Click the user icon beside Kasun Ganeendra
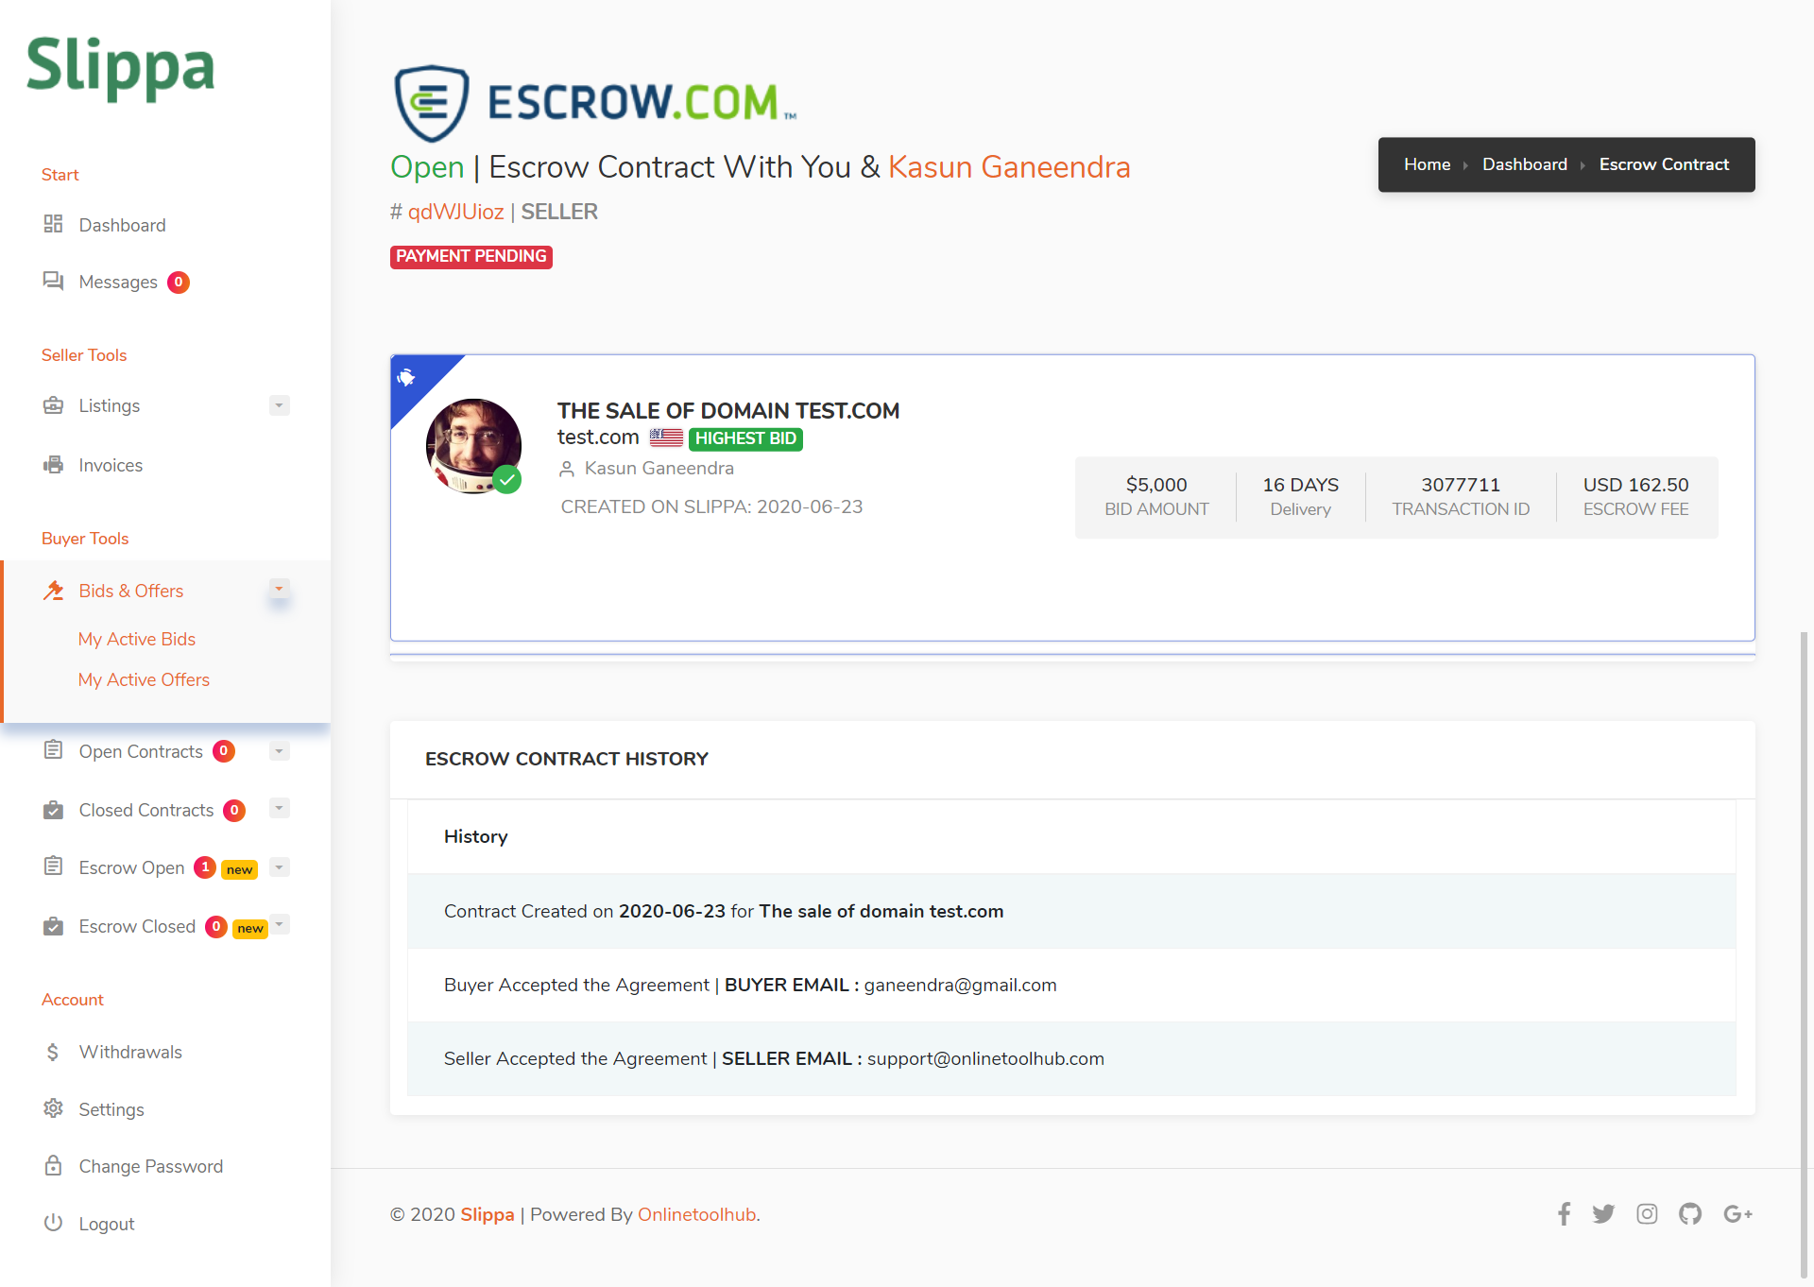Viewport: 1814px width, 1287px height. click(567, 469)
